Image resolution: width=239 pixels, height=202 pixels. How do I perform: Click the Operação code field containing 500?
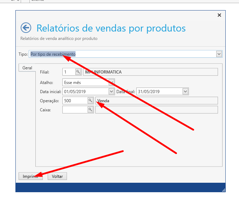click(75, 101)
